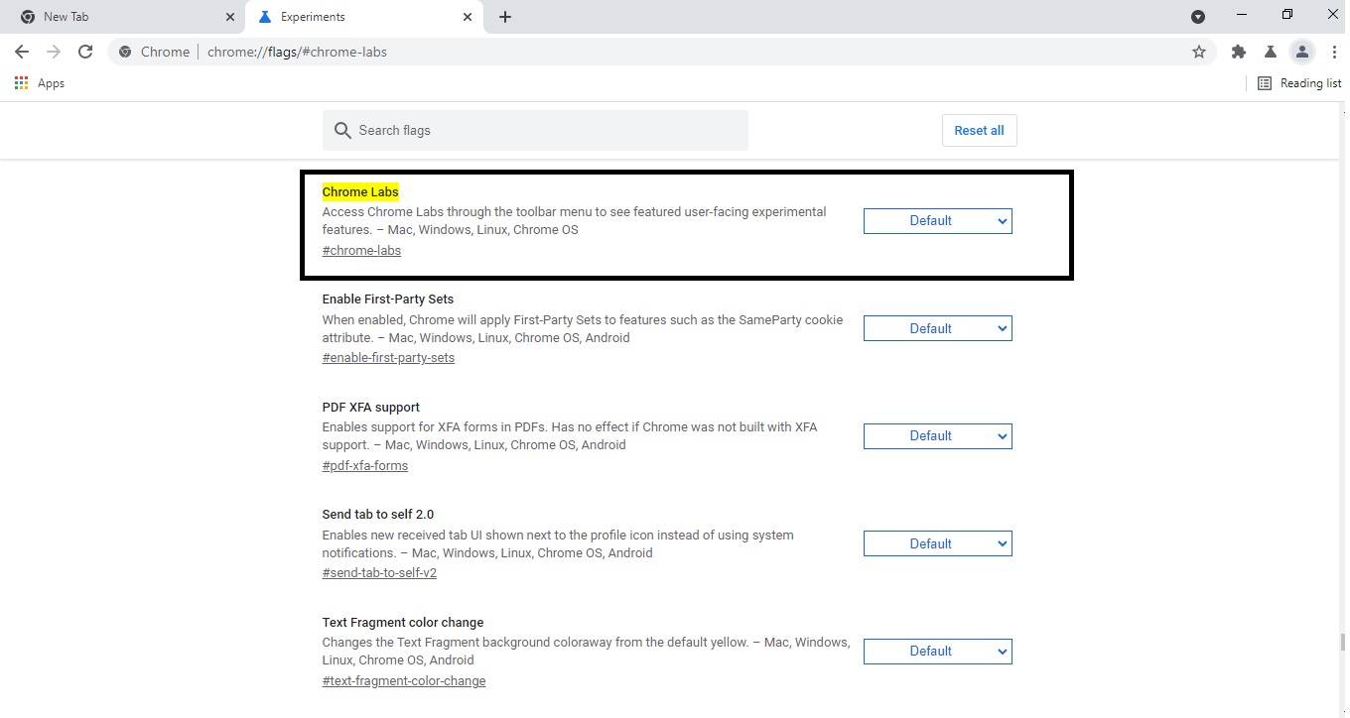The height and width of the screenshot is (718, 1350).
Task: Click the Enable First-Party Sets heading
Action: pyautogui.click(x=388, y=299)
